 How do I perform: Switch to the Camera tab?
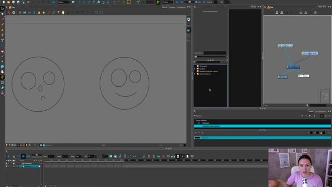pyautogui.click(x=164, y=7)
